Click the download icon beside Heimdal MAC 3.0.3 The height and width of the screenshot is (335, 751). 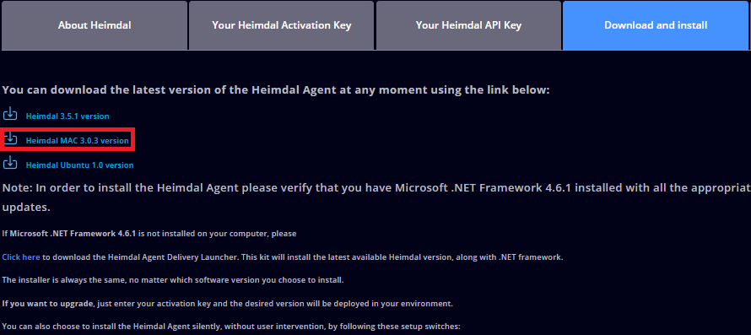click(10, 138)
